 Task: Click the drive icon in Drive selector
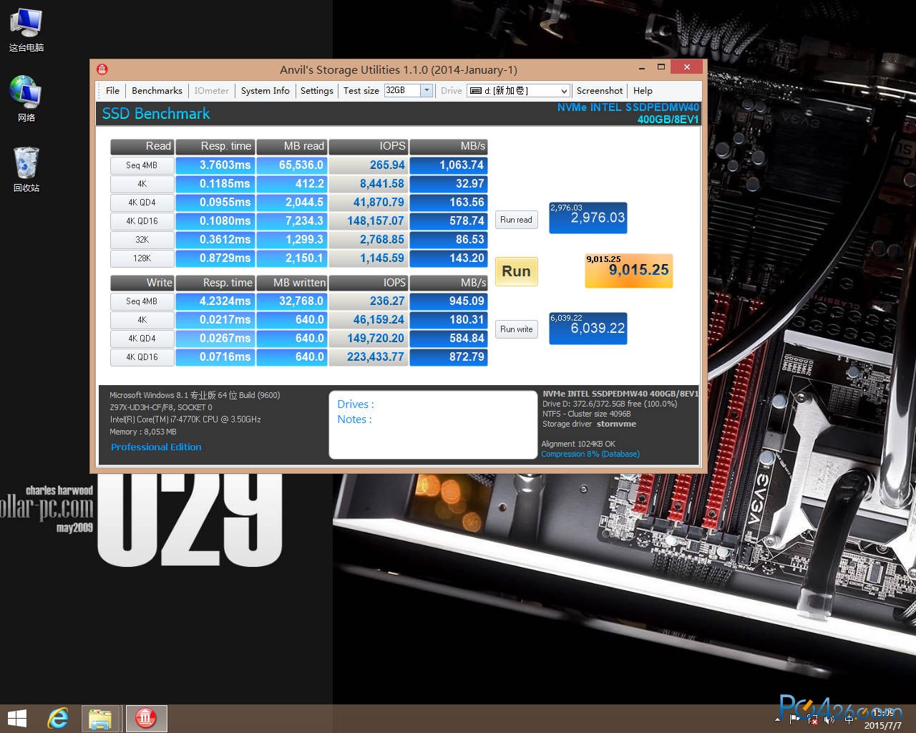tap(475, 91)
